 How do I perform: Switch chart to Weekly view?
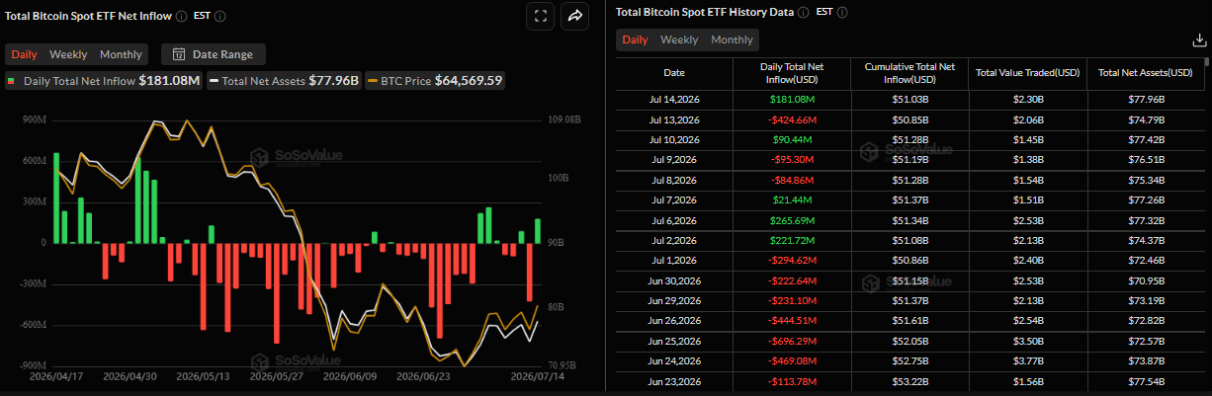[x=68, y=54]
